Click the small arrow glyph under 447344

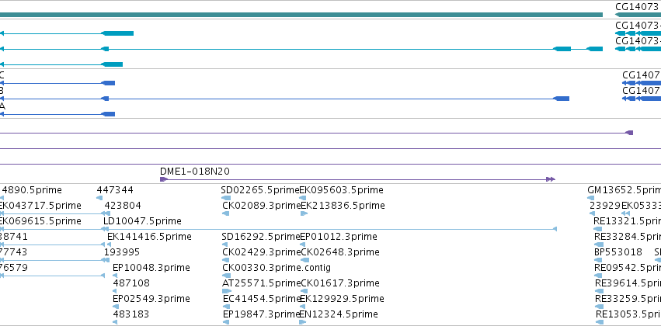click(99, 198)
